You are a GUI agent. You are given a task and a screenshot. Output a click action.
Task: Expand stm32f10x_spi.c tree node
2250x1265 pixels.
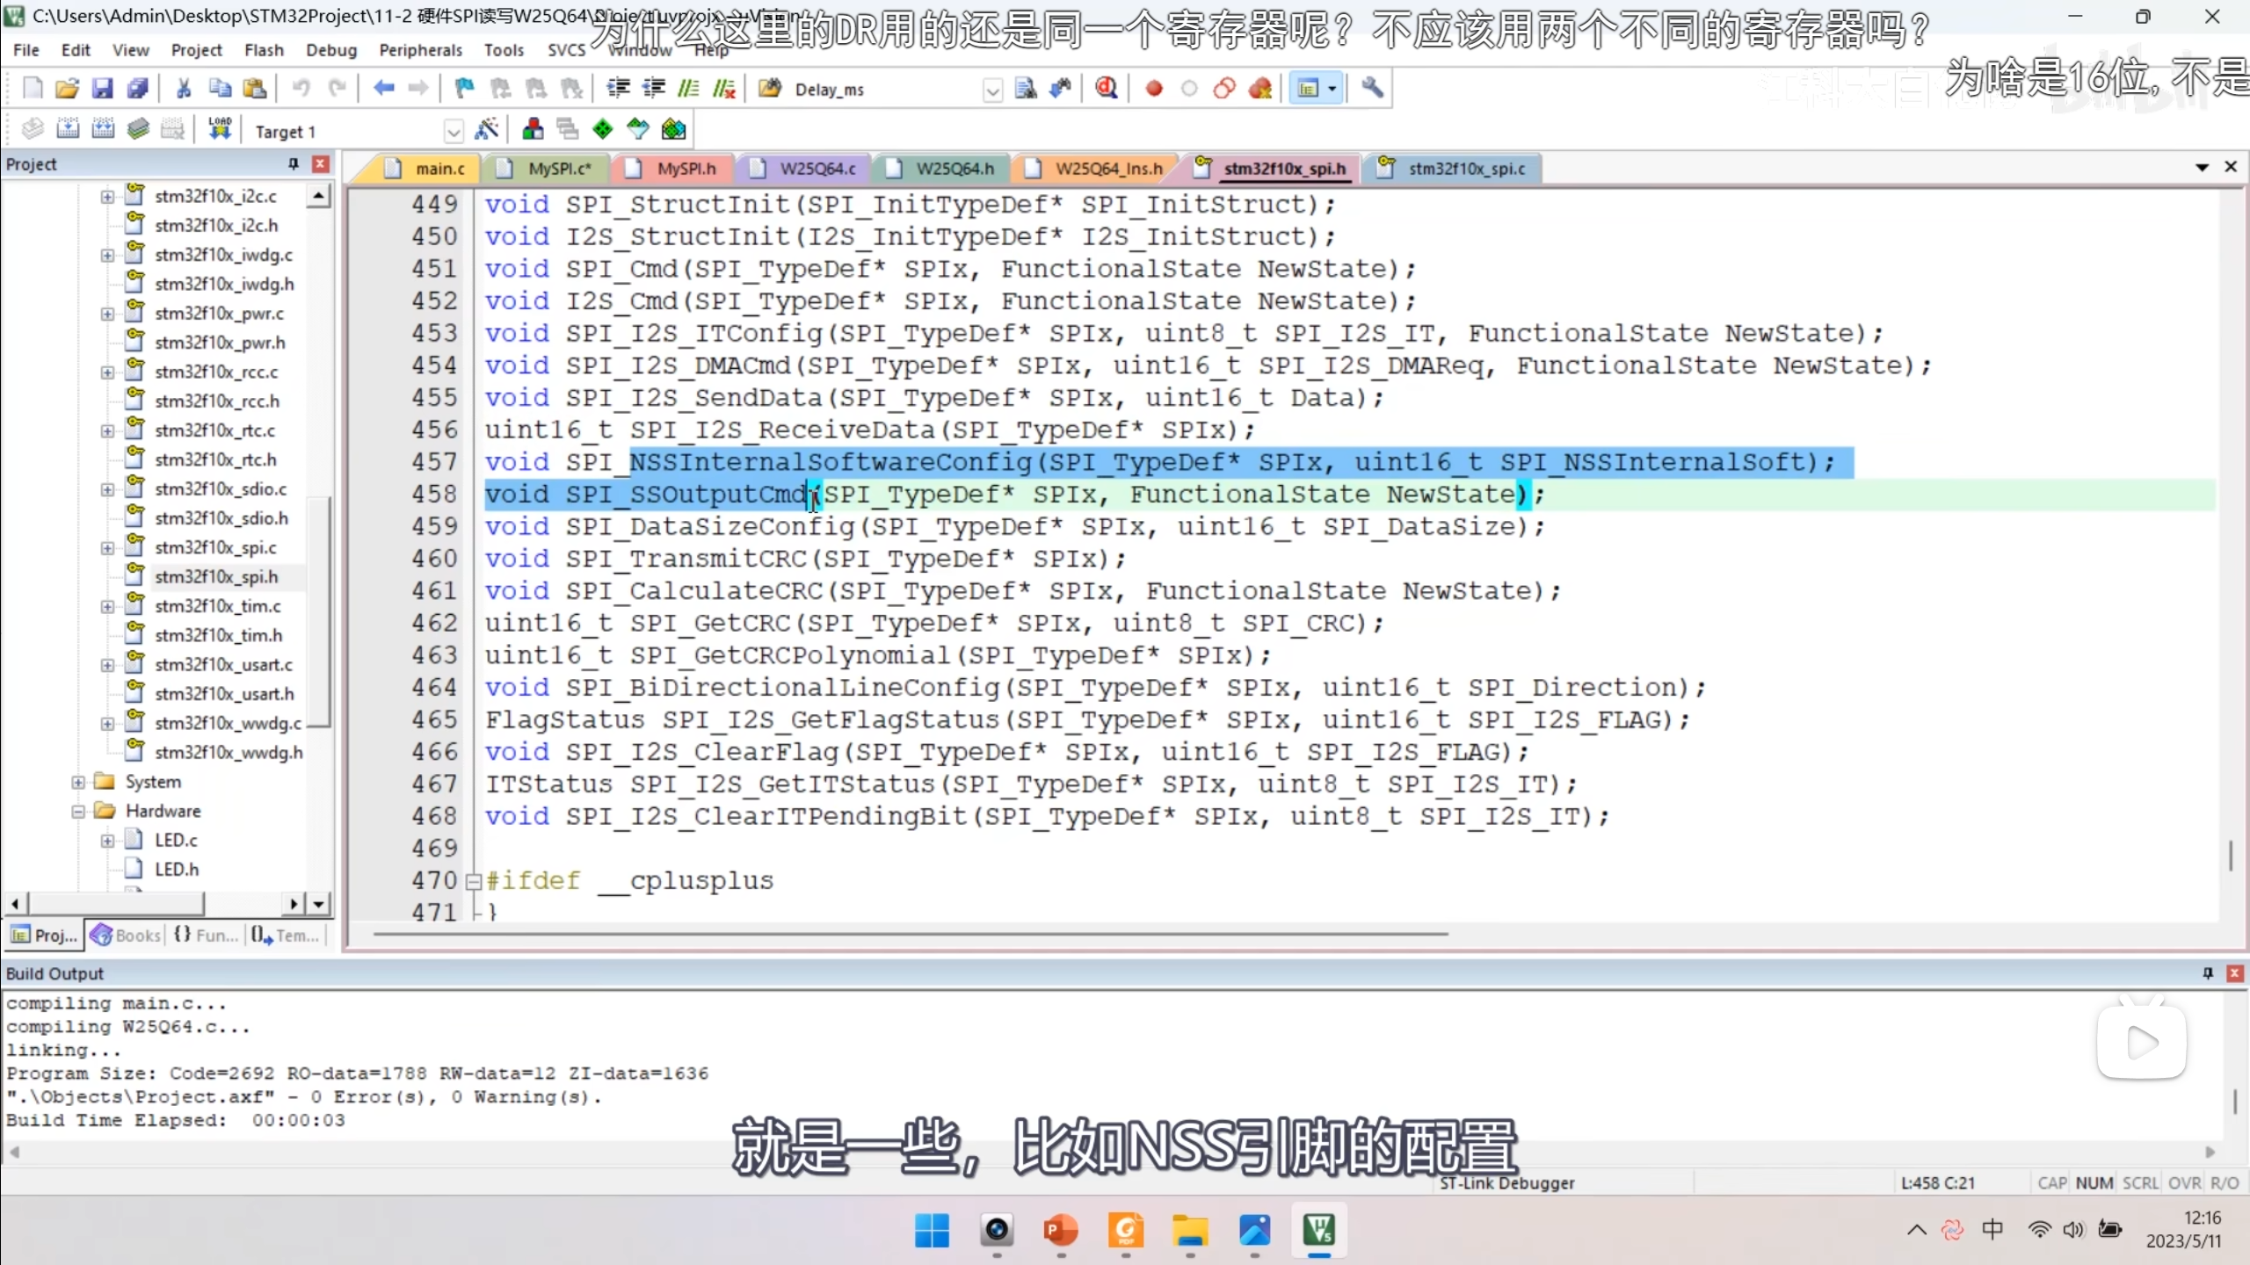coord(107,547)
